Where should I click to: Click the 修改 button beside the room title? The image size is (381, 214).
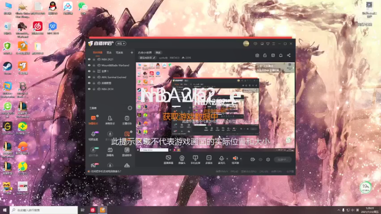click(158, 52)
